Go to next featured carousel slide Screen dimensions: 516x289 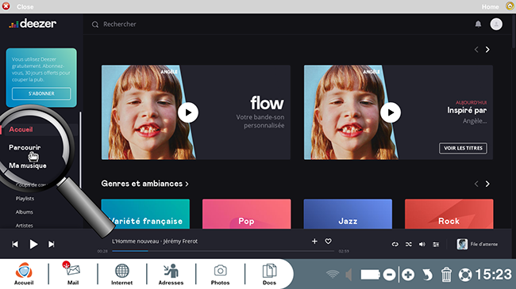487,50
